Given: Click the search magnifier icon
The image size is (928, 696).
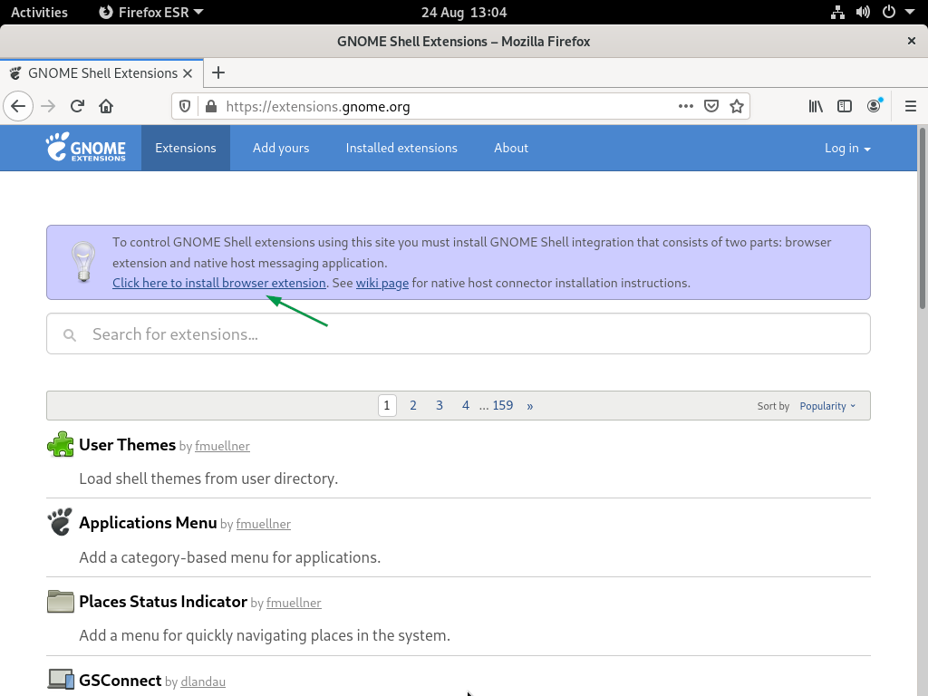Looking at the screenshot, I should coord(70,335).
